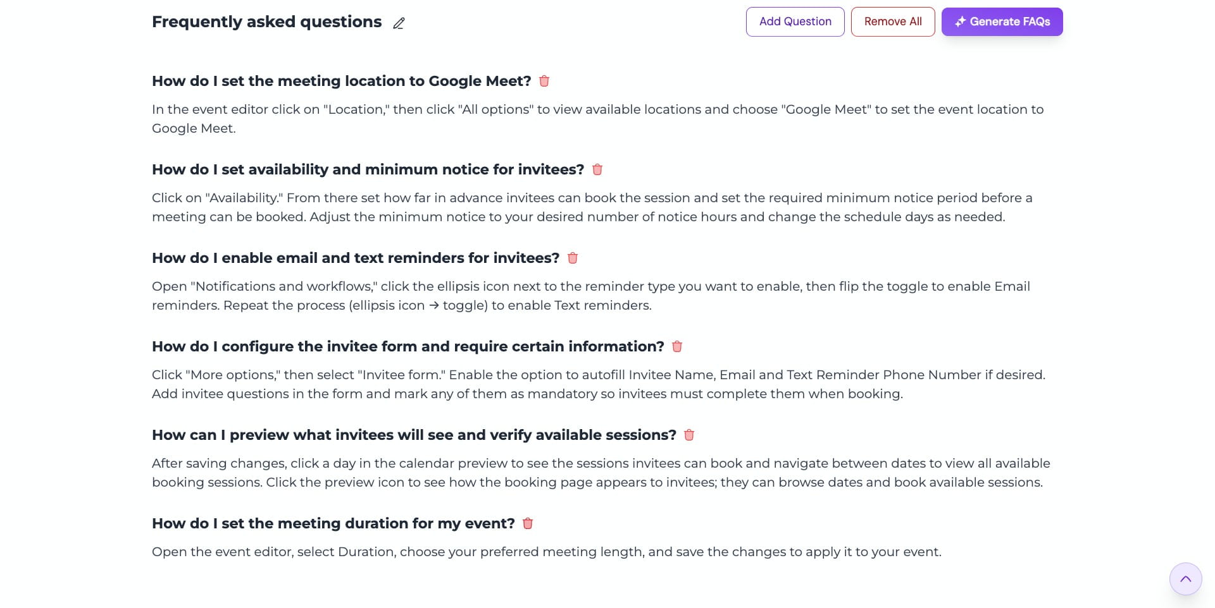Image resolution: width=1215 pixels, height=608 pixels.
Task: Delete the availability and minimum notice question
Action: (x=597, y=169)
